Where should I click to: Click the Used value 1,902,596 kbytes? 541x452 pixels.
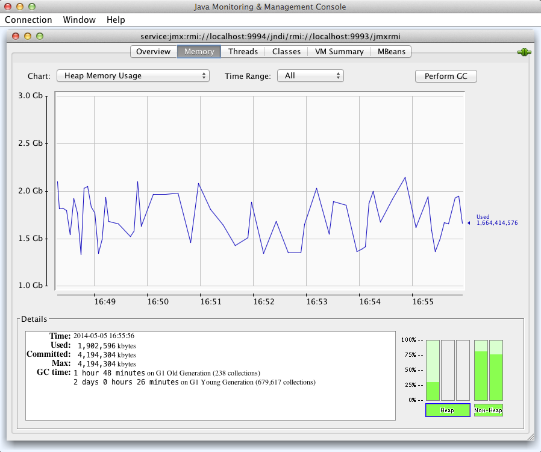tap(107, 346)
